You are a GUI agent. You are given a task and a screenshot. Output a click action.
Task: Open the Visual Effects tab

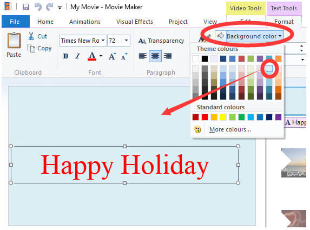[135, 22]
